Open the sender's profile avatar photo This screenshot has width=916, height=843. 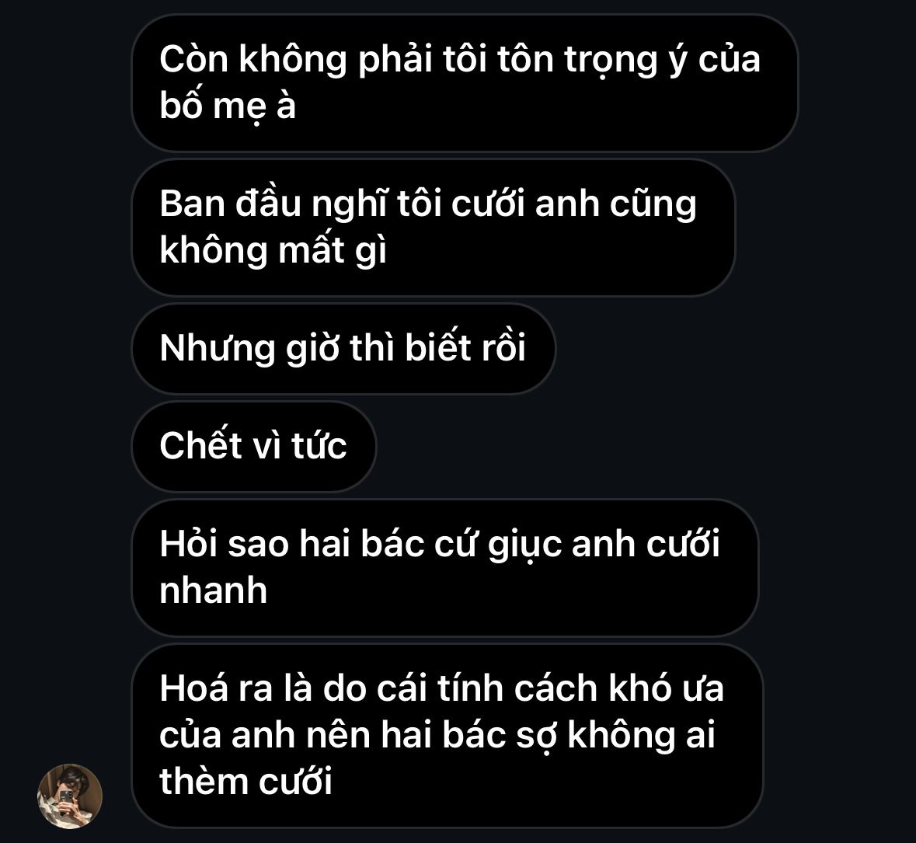[70, 796]
